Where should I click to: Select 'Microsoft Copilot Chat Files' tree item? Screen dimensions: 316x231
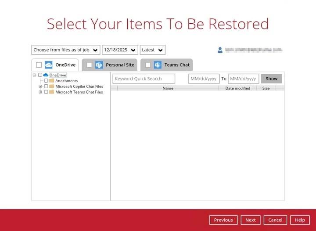(79, 86)
